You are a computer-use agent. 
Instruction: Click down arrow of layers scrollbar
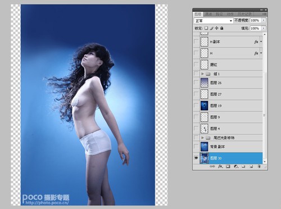[265, 161]
